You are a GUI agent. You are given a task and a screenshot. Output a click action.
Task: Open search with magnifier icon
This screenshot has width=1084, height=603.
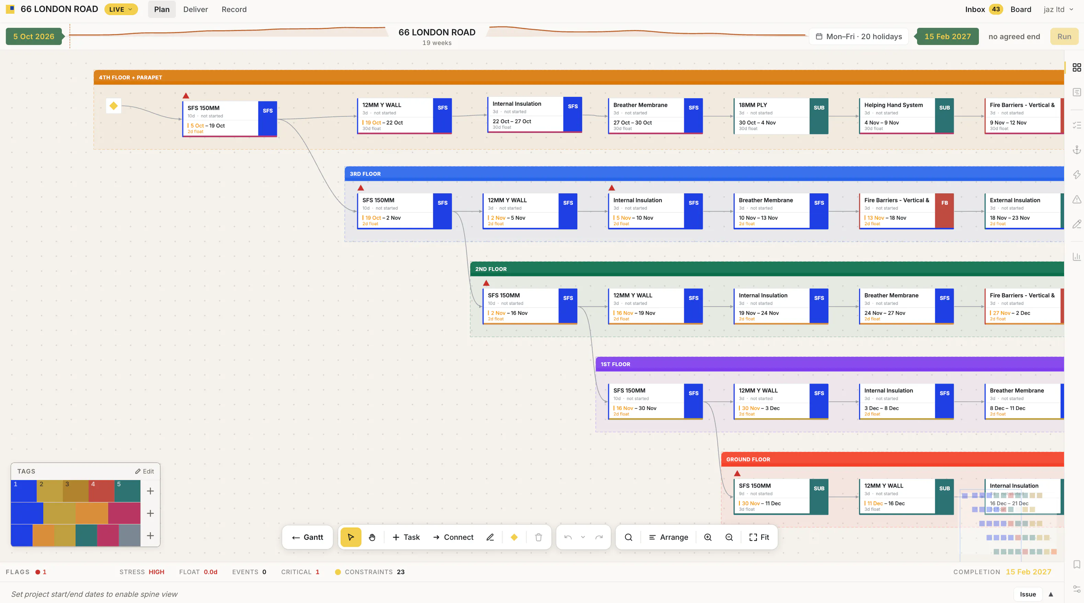628,537
